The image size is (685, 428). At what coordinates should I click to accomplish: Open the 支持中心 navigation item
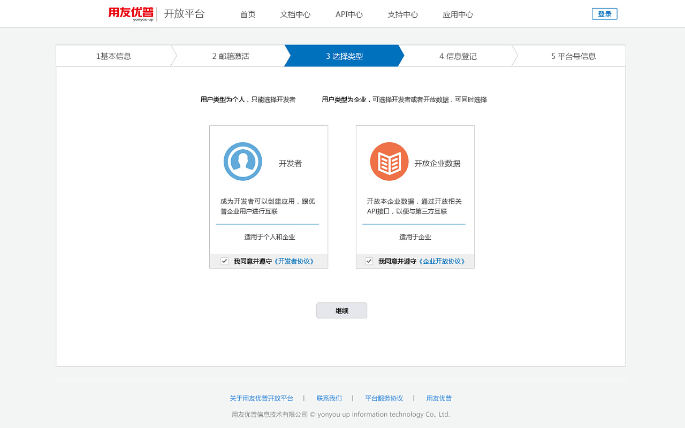tap(402, 14)
